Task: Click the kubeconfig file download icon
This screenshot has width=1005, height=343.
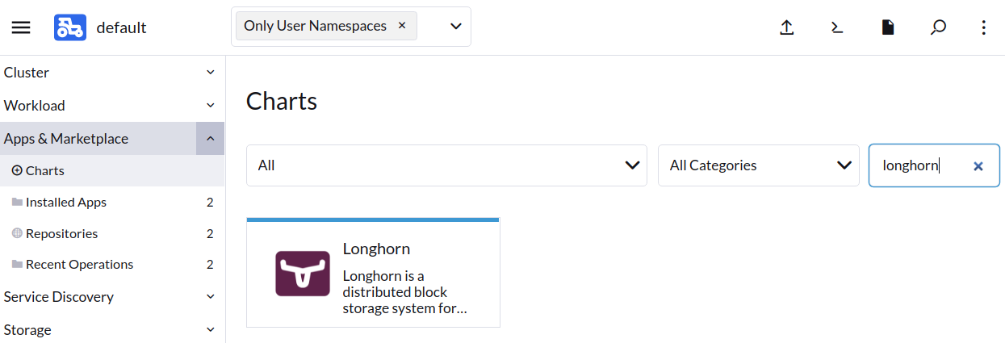Action: click(887, 27)
